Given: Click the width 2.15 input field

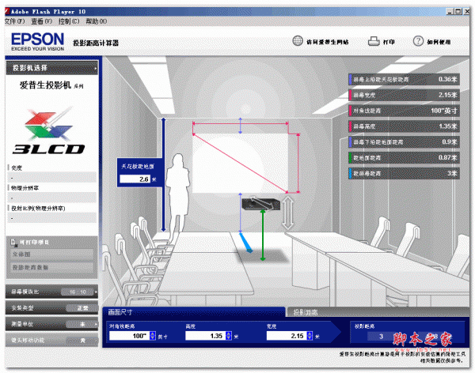Looking at the screenshot, I should [287, 336].
